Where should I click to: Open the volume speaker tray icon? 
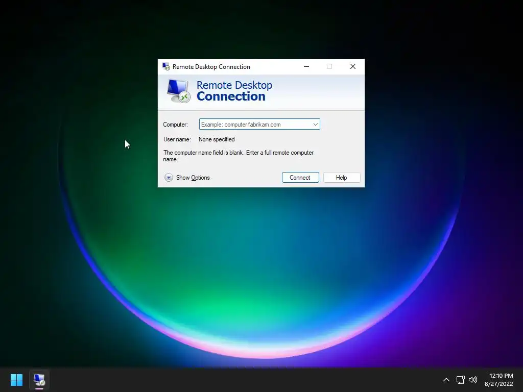(x=473, y=380)
